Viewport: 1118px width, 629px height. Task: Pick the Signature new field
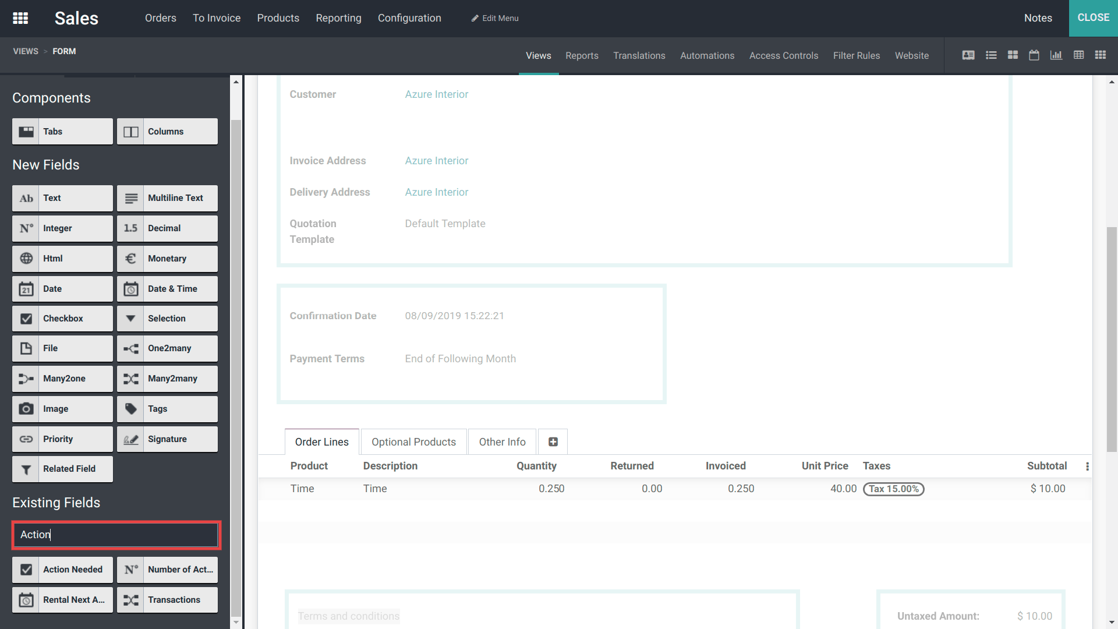coord(167,439)
